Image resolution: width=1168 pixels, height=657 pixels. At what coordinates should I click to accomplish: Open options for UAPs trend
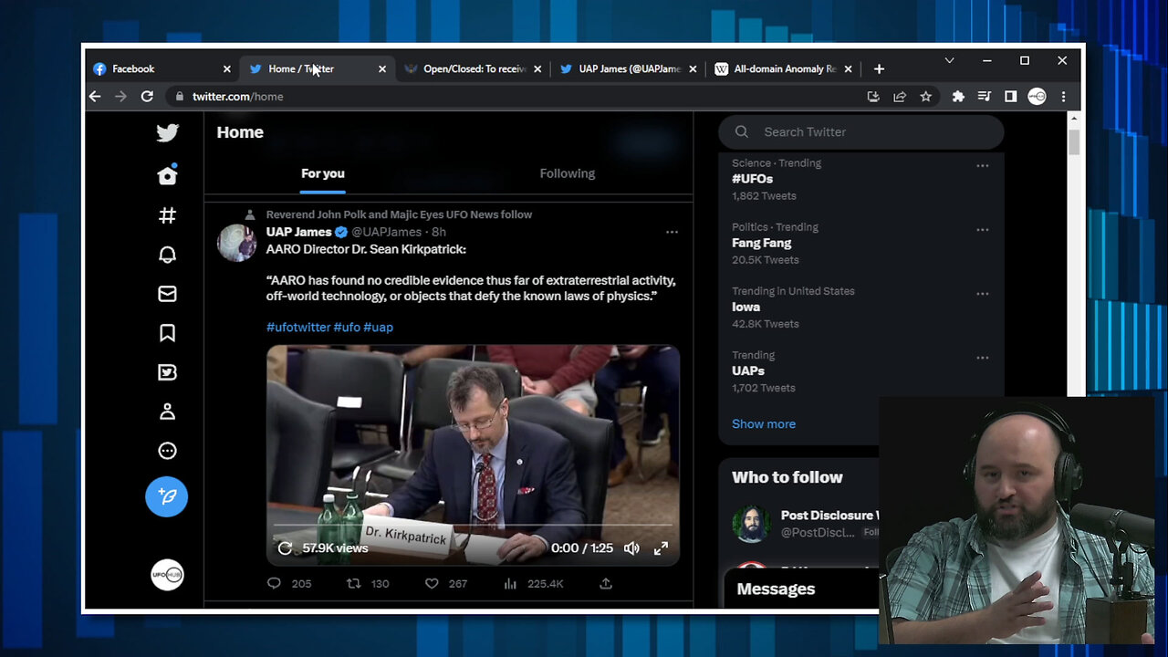(983, 358)
